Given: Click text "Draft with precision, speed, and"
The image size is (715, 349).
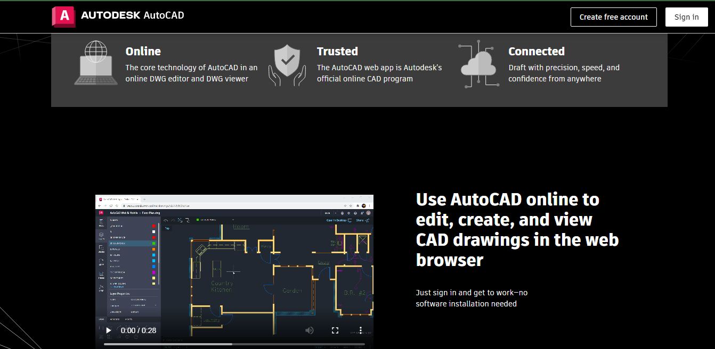Looking at the screenshot, I should [x=564, y=68].
